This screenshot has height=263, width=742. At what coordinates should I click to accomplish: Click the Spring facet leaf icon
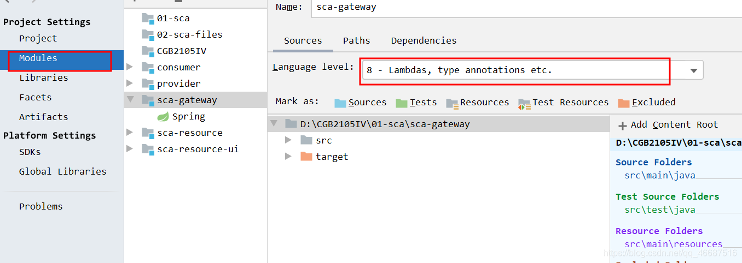tap(163, 116)
